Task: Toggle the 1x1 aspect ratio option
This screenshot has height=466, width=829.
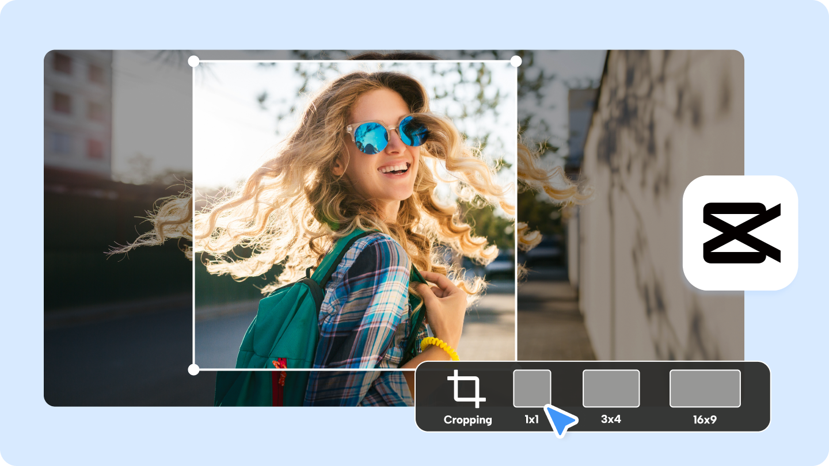Action: tap(531, 397)
